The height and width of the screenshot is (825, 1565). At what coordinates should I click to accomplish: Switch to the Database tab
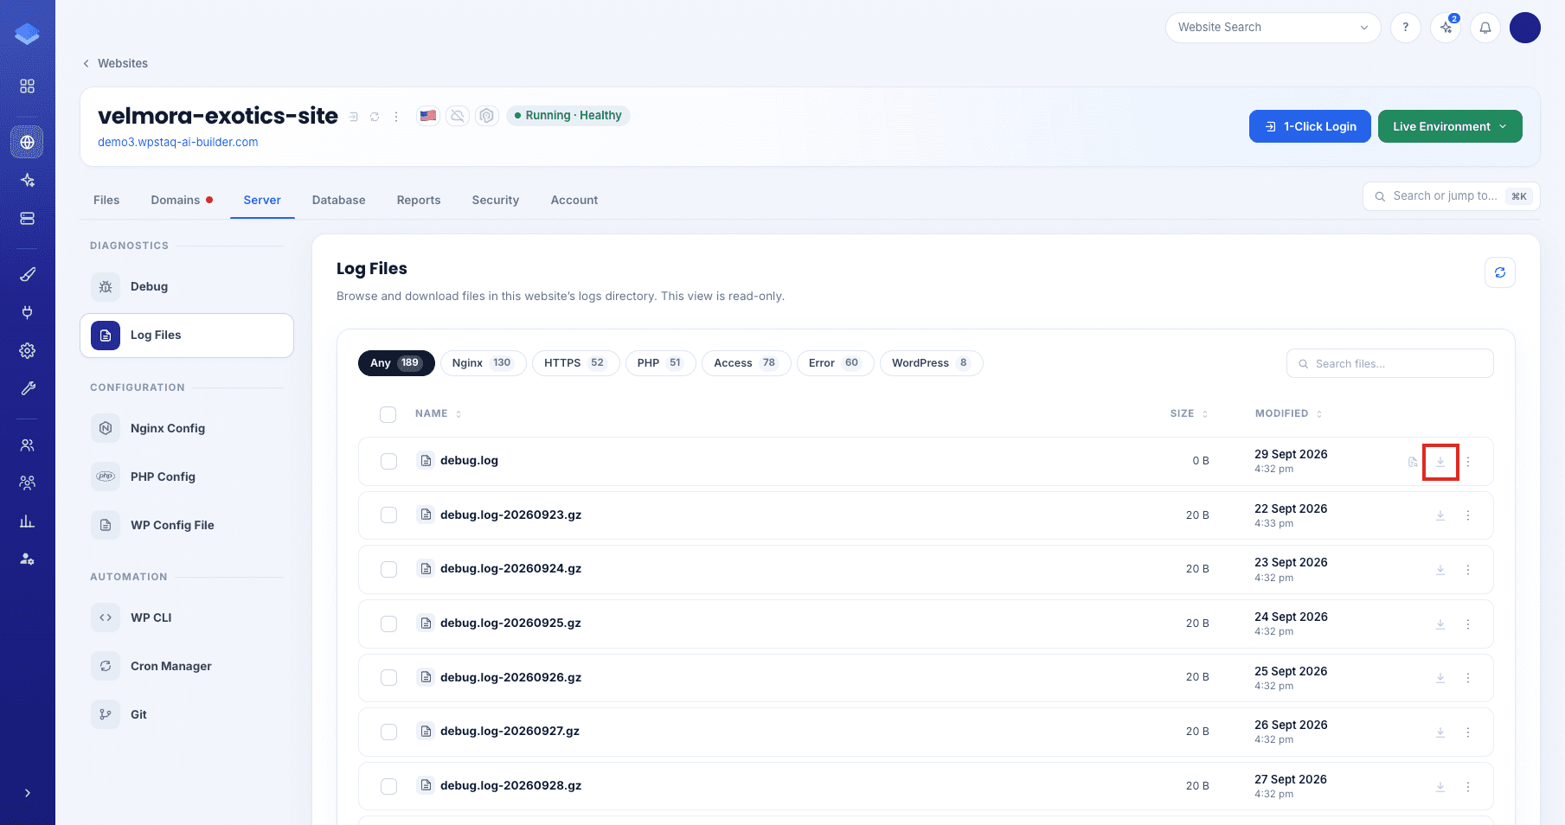tap(338, 200)
